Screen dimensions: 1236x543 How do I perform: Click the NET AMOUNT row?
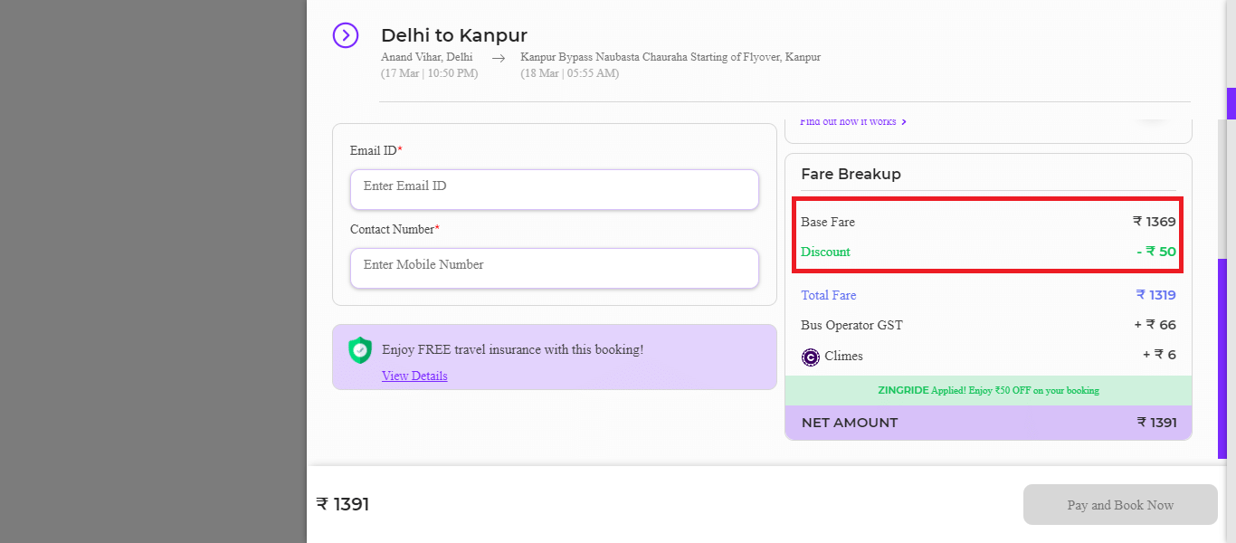[x=987, y=422]
